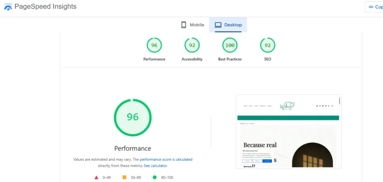The width and height of the screenshot is (383, 182).
Task: Click the mobile phone icon
Action: point(184,25)
